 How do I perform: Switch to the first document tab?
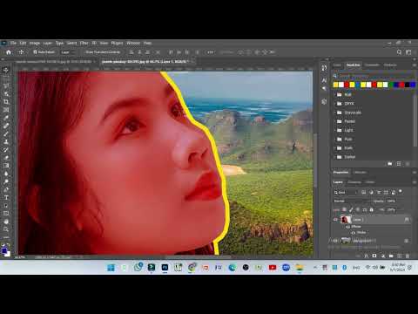(54, 62)
